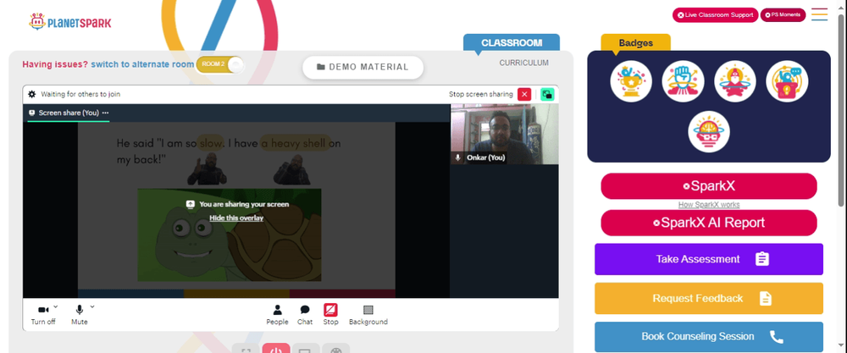Click the shared turtle slide image

pos(229,234)
